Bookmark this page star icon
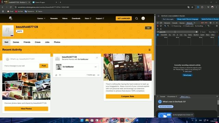 pyautogui.click(x=192, y=7)
